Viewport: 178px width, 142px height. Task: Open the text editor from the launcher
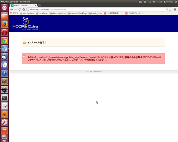click(4, 106)
